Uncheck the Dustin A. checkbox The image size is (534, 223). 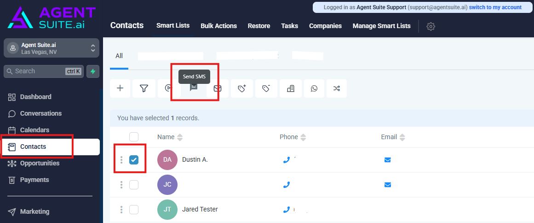[134, 159]
